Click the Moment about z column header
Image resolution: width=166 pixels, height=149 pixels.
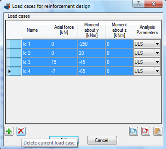click(x=119, y=30)
